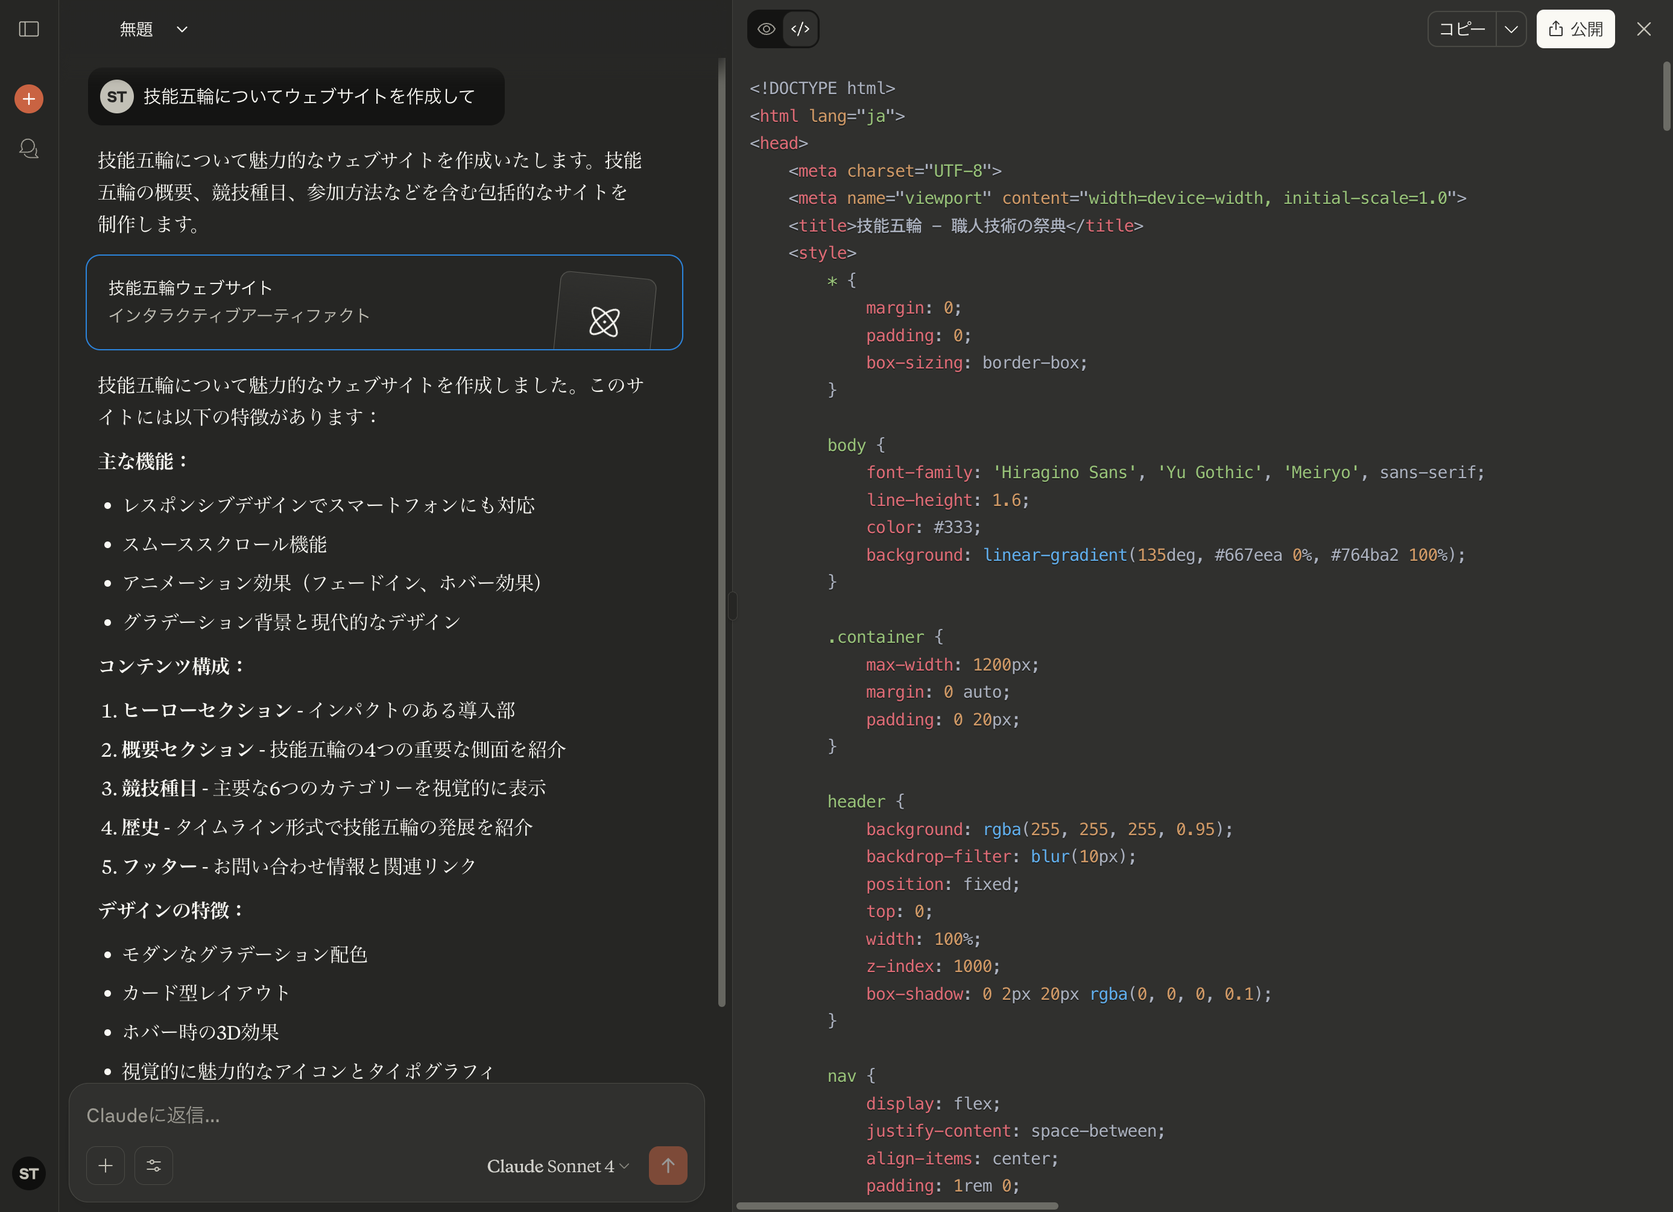Click the artifact panel resize handle
Screen dimensions: 1673x1212
733,605
